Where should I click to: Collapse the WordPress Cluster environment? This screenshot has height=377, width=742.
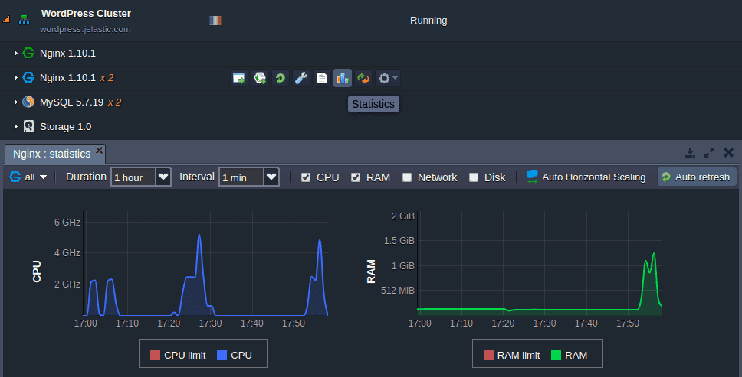(6, 20)
